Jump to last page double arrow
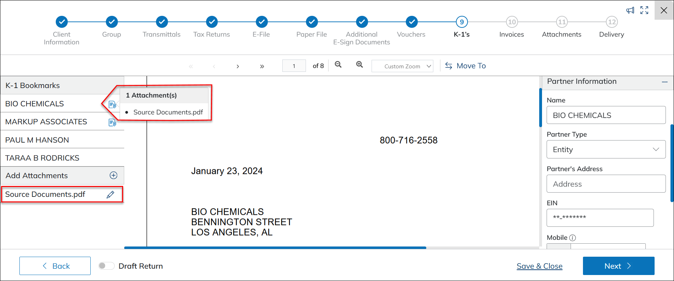 (x=262, y=66)
